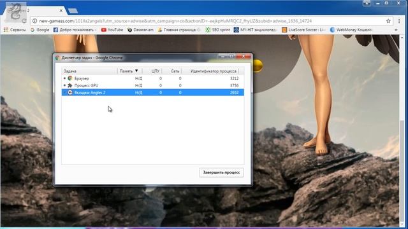Click the Chrome profile button in title bar

tap(367, 3)
